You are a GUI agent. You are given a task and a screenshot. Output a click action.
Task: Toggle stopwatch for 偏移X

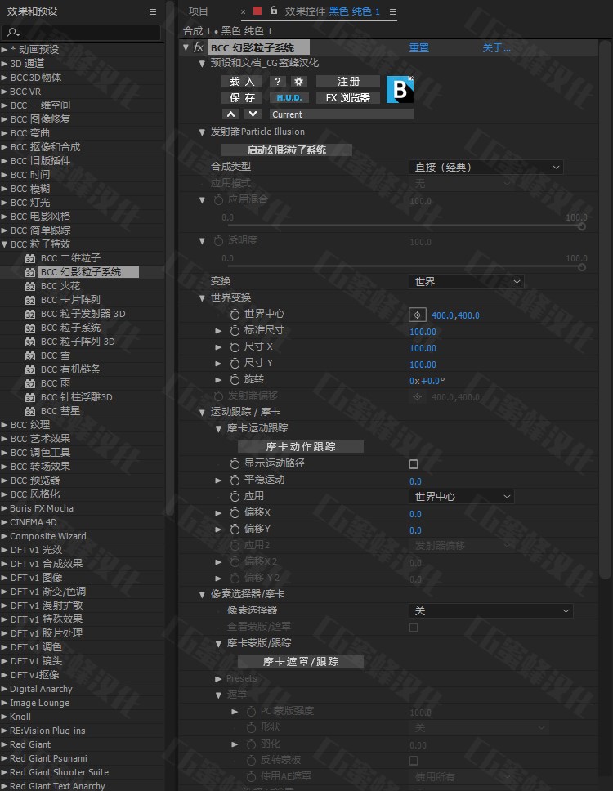[235, 513]
